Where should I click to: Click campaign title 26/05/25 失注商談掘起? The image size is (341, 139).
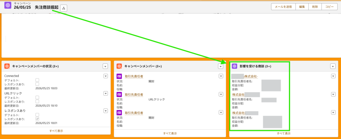pos(36,7)
